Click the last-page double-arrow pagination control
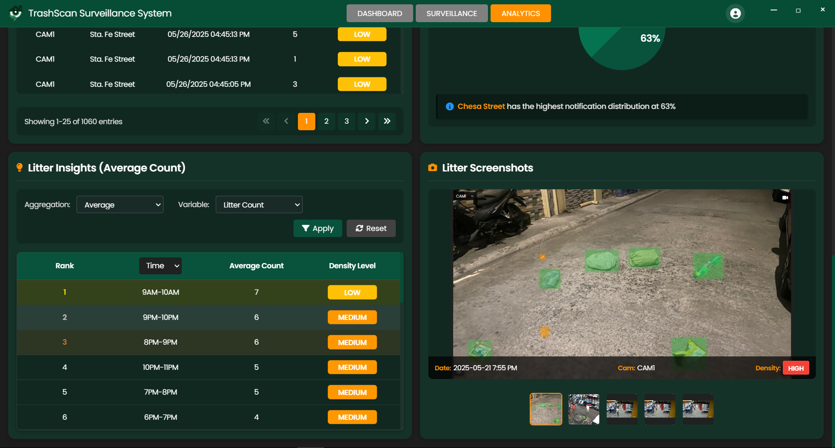 (x=387, y=122)
